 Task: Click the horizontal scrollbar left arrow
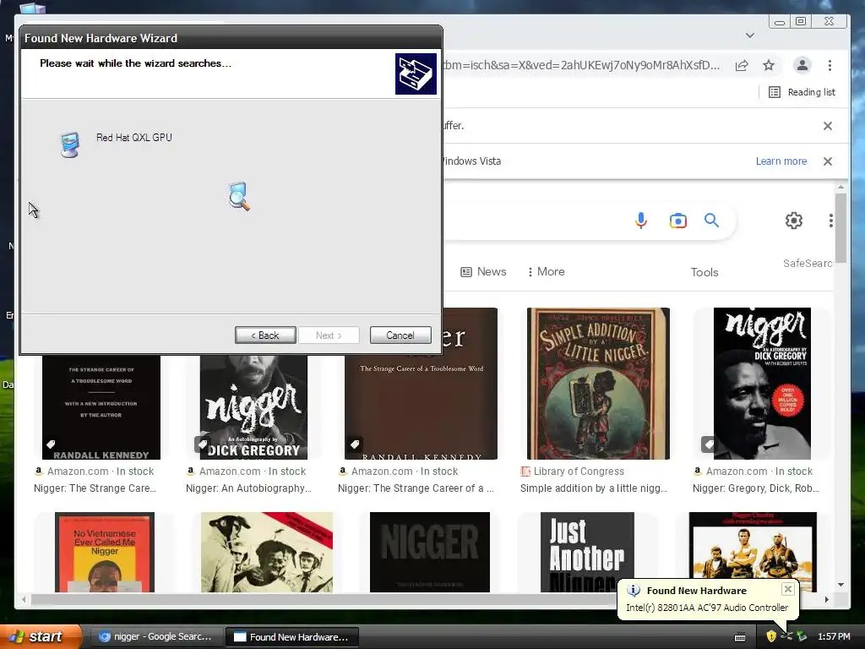pos(24,599)
